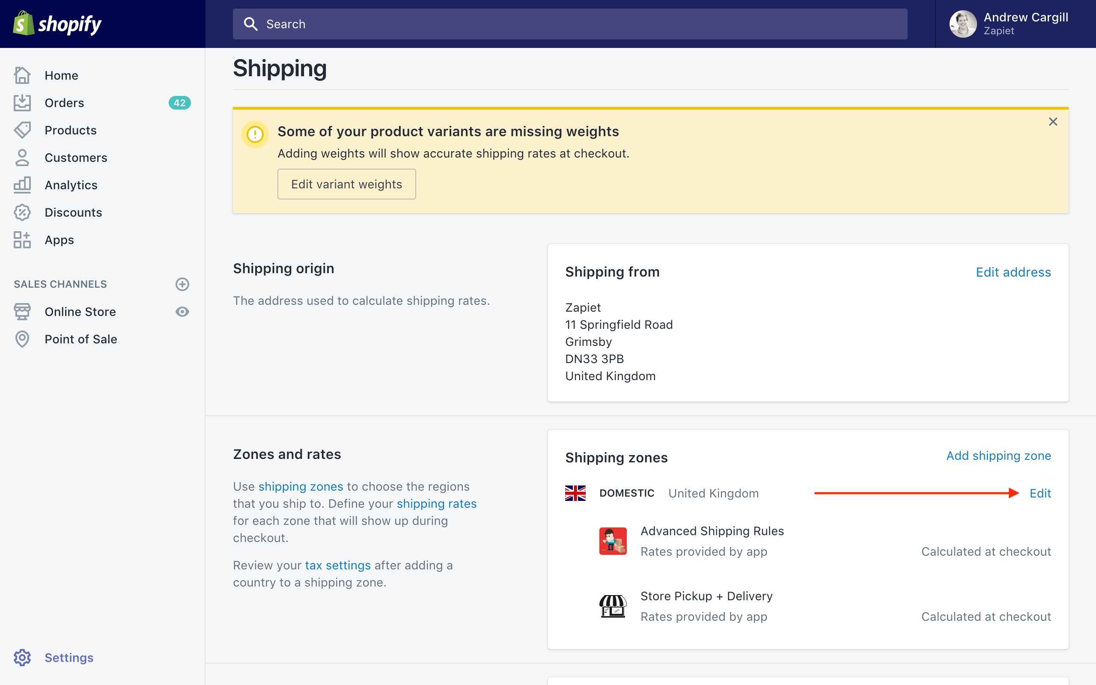Dismiss the missing weights warning banner

pos(1053,122)
